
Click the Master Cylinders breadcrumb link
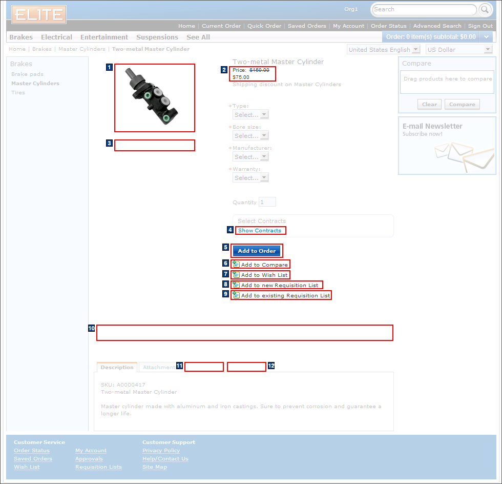pyautogui.click(x=82, y=49)
